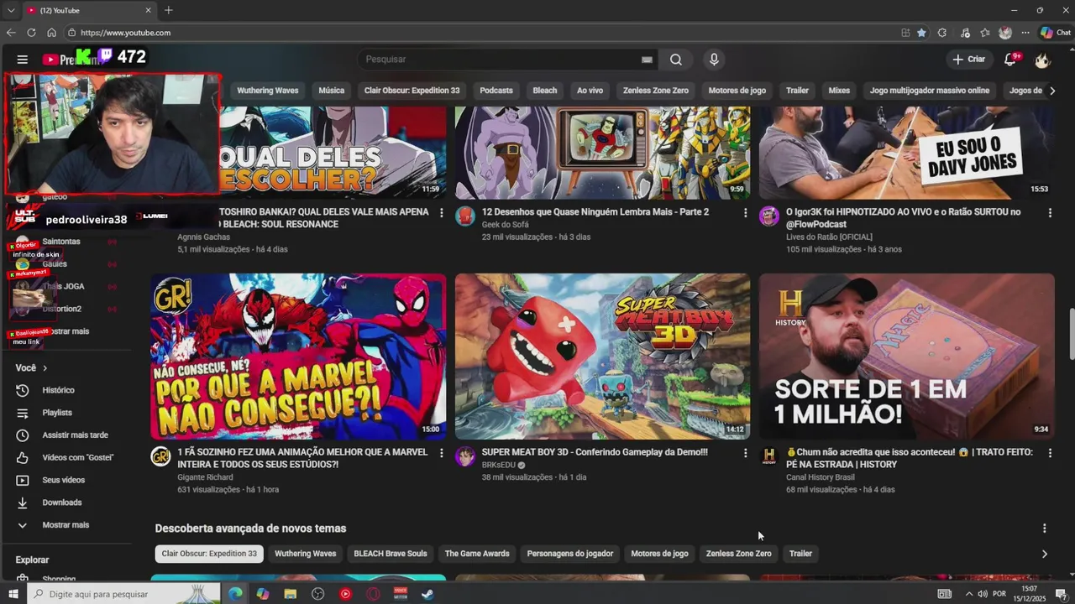Select the Wuthering Waves top filter chip
Viewport: 1075px width, 604px height.
[x=268, y=91]
